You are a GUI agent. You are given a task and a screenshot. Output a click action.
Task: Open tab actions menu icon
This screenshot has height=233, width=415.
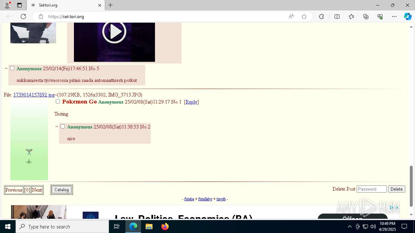[19, 5]
